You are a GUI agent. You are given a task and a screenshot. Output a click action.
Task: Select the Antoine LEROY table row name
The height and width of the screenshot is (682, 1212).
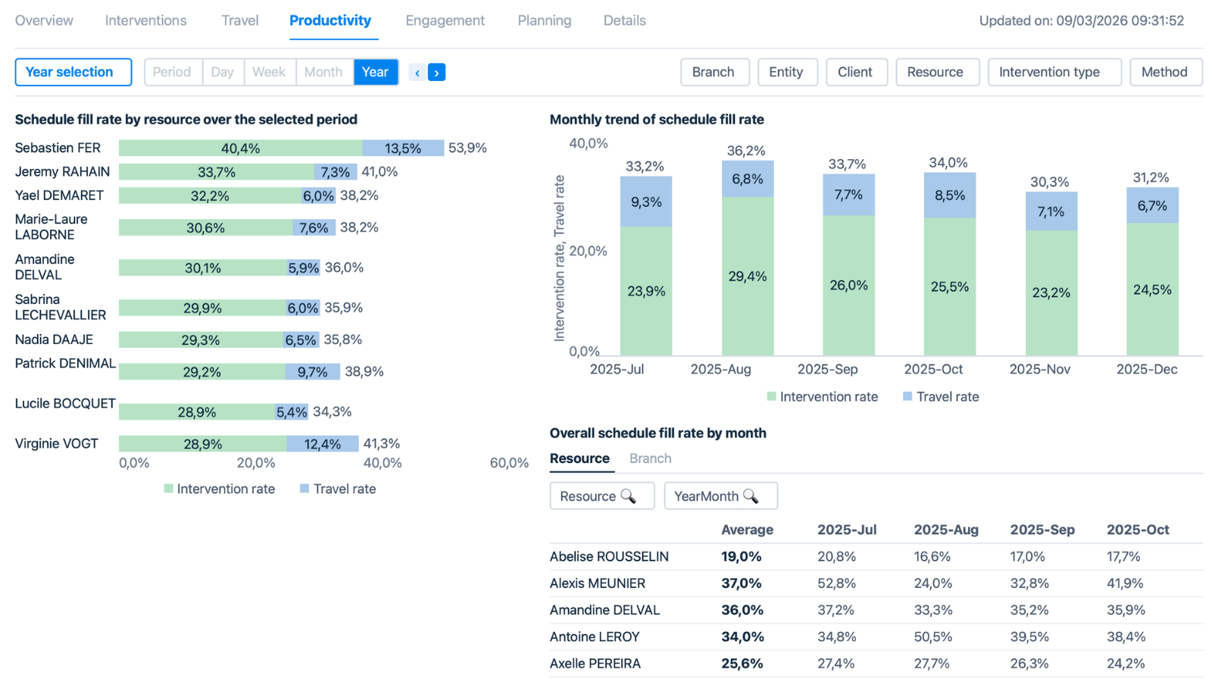pyautogui.click(x=595, y=637)
